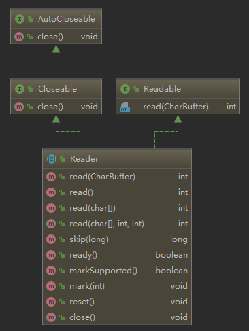
Task: Select read(CharBuffer) in Readable node
Action: (178, 107)
